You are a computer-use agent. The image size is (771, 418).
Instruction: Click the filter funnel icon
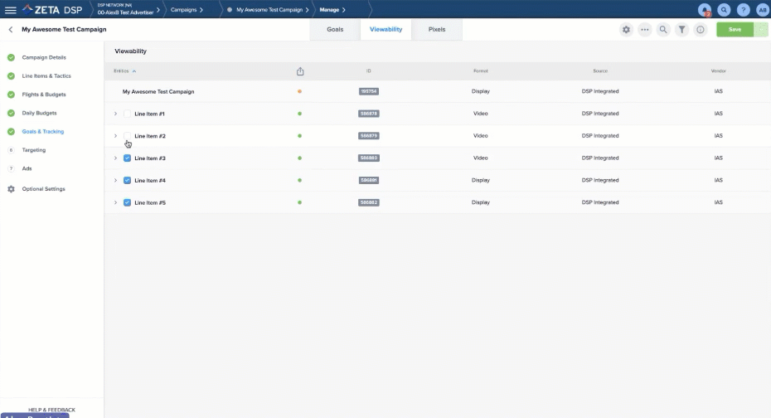[681, 29]
